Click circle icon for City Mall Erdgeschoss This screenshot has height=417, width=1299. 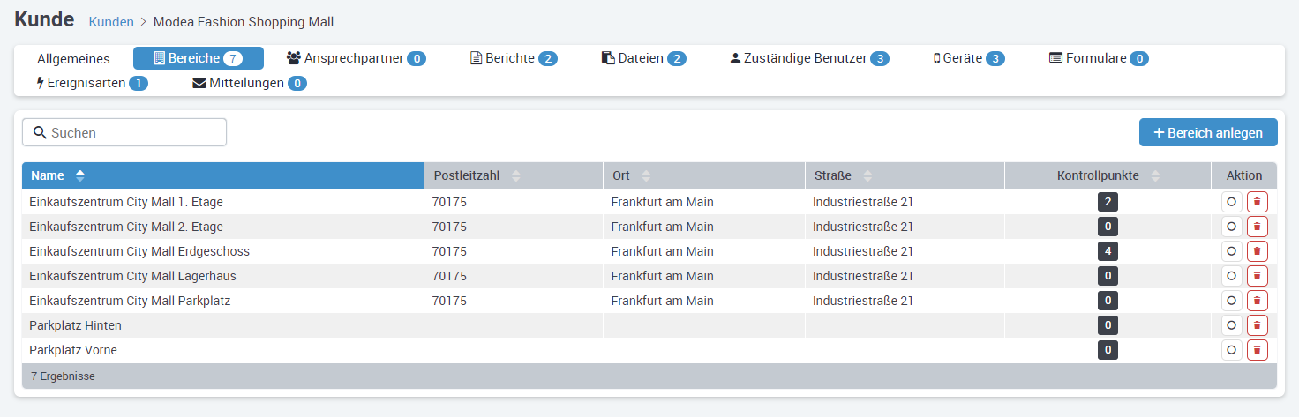(1231, 251)
